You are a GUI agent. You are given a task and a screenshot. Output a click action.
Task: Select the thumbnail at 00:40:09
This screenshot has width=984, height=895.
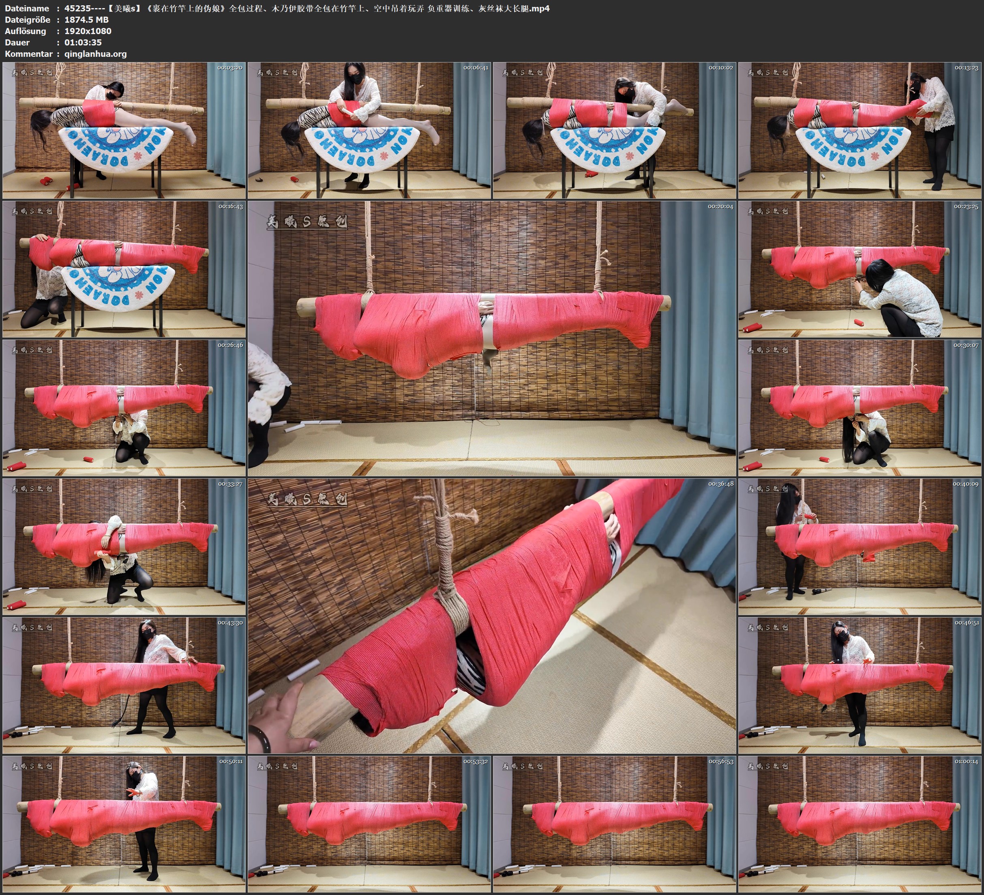pyautogui.click(x=860, y=546)
